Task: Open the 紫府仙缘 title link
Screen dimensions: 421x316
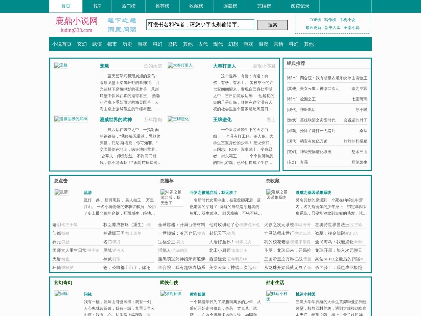Action: click(198, 294)
